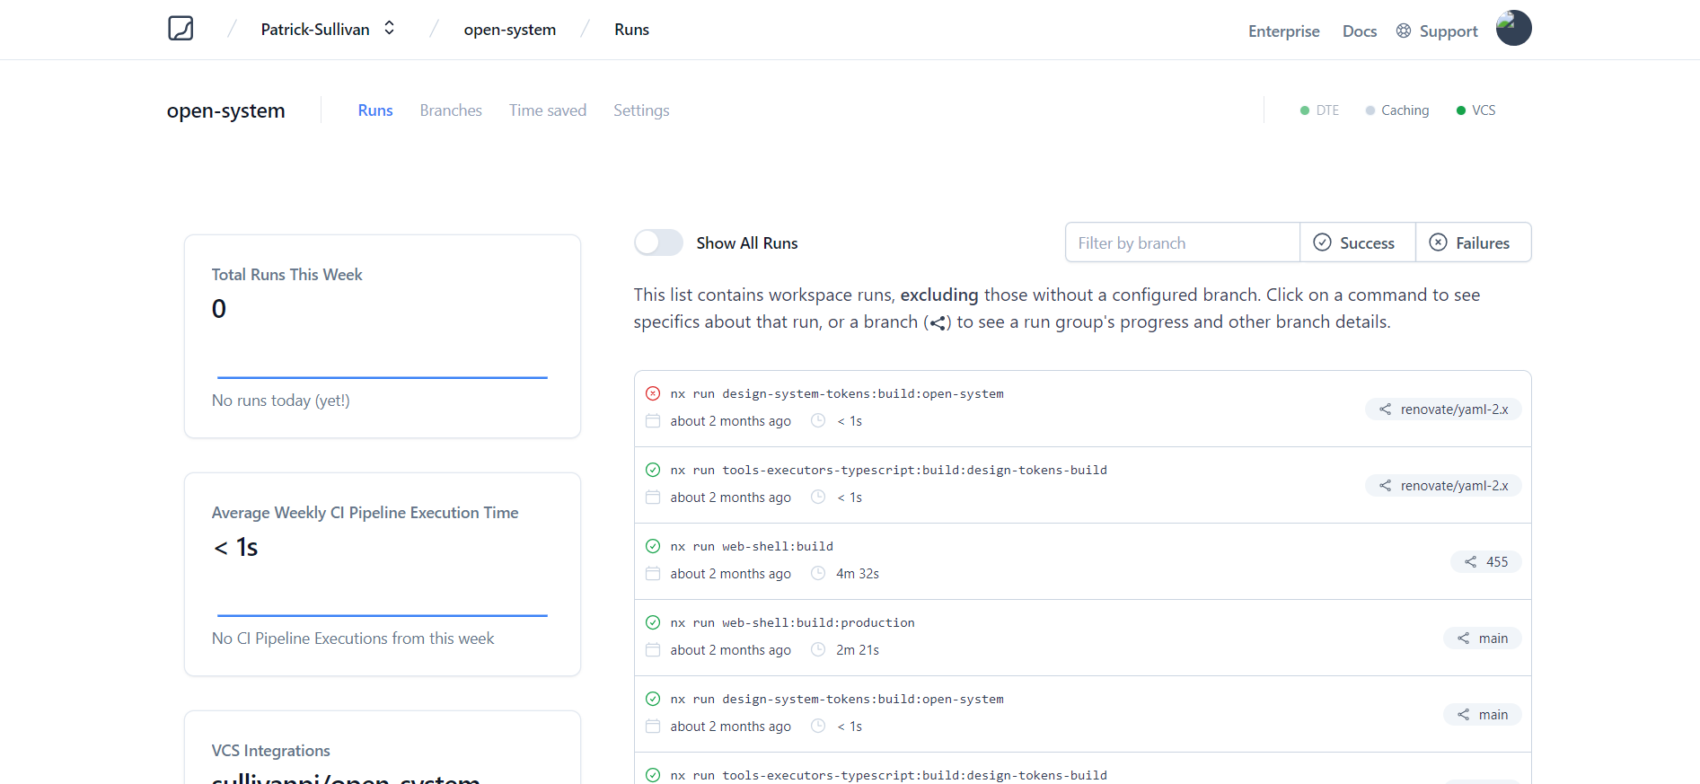The image size is (1700, 784).
Task: Click calendar icon of web-shell:build:production run
Action: pyautogui.click(x=653, y=649)
